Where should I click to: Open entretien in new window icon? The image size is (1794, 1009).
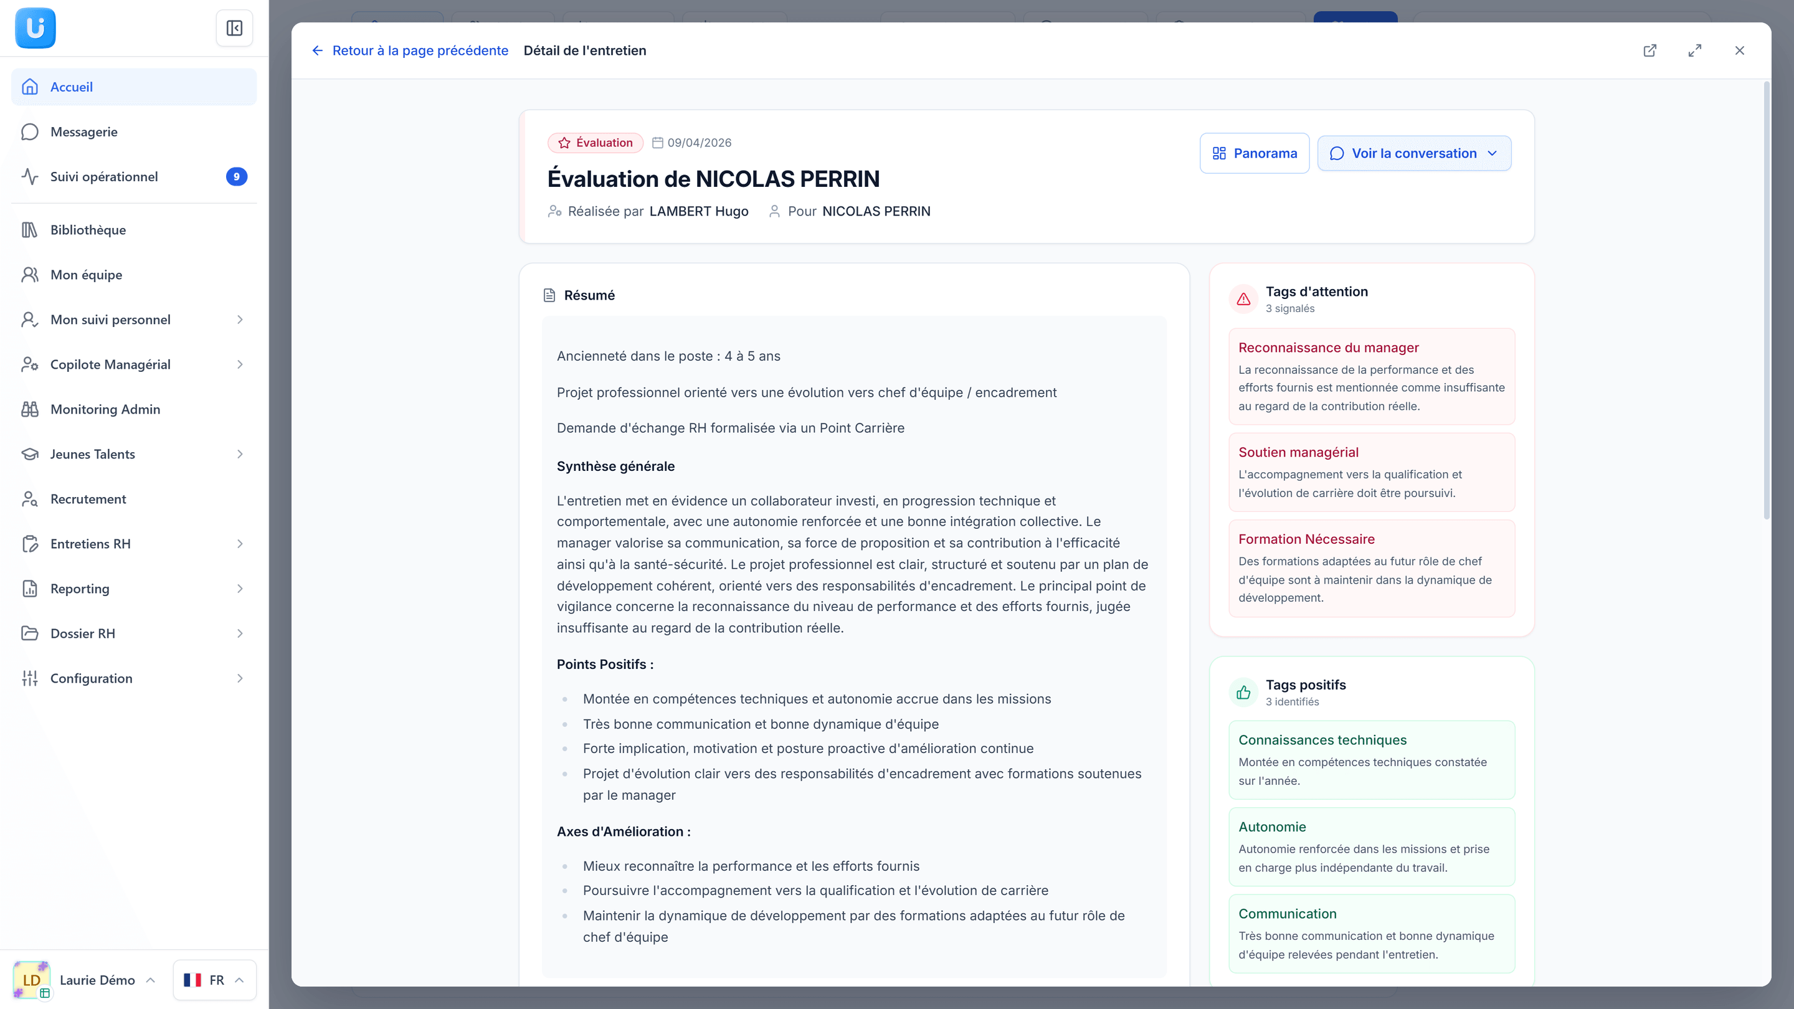point(1650,50)
